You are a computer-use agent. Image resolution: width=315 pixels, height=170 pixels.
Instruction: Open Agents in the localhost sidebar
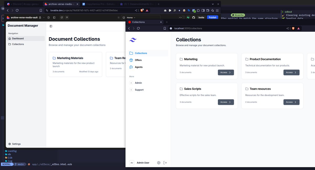pos(148,67)
